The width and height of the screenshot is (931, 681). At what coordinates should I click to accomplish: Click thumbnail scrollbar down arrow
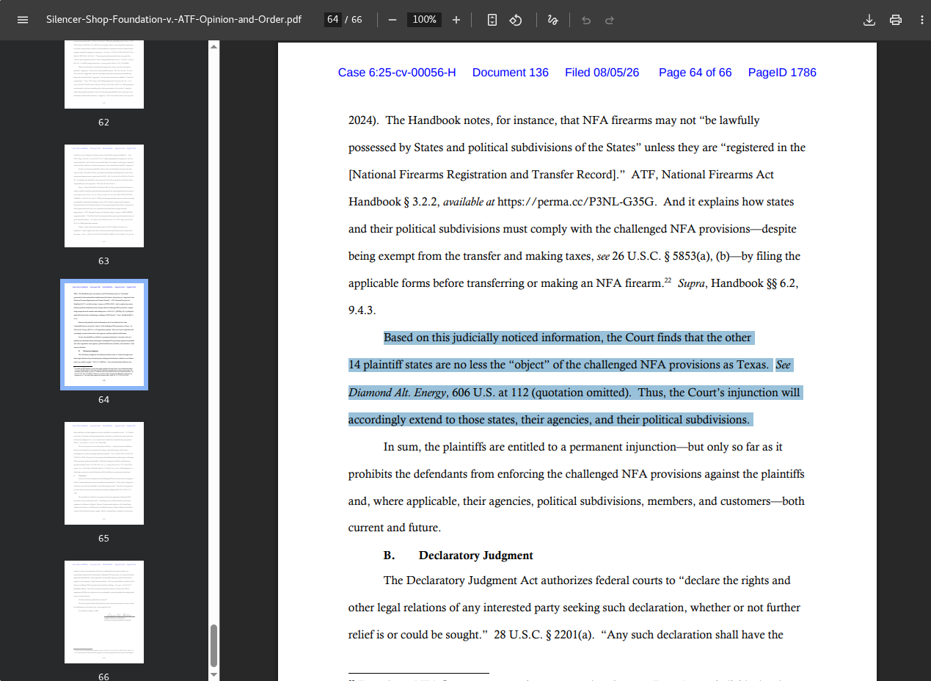point(213,675)
